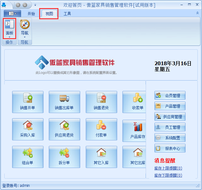
Task: Open the 采购入库 purchase stock-in tile
Action: tap(28, 129)
